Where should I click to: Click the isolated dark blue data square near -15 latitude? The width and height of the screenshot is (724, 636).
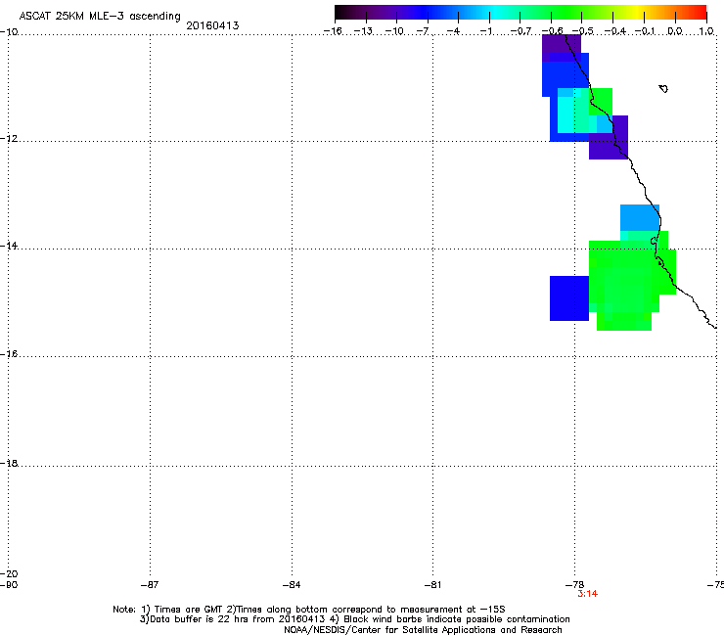click(569, 298)
